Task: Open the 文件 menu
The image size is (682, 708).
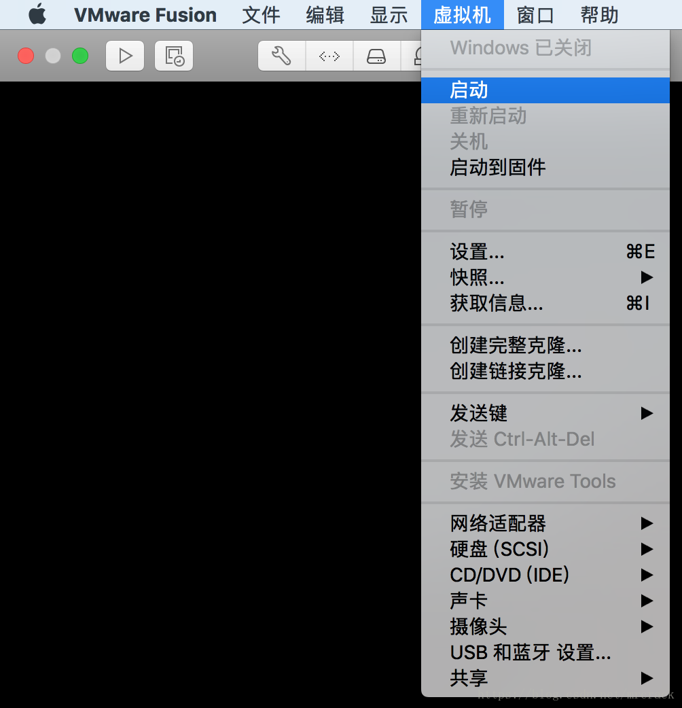Action: click(x=261, y=15)
